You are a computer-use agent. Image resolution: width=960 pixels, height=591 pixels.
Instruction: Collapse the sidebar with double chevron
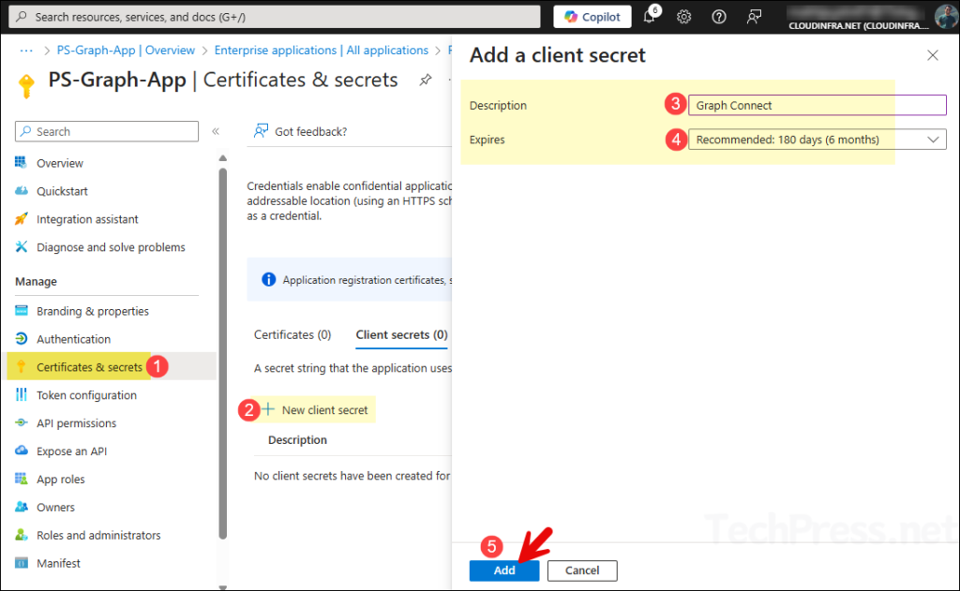(x=216, y=132)
